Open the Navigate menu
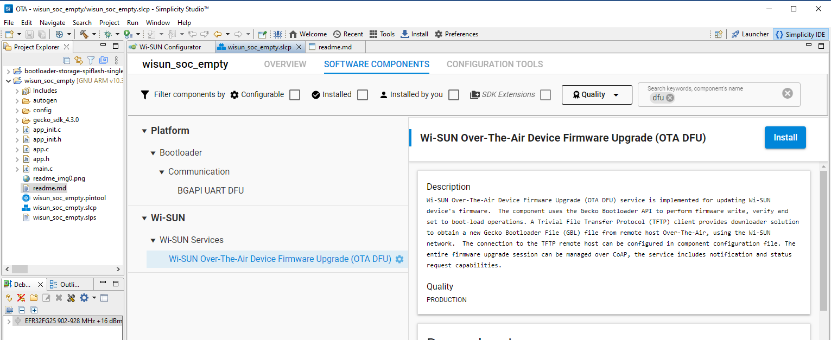This screenshot has height=340, width=831. click(x=52, y=23)
